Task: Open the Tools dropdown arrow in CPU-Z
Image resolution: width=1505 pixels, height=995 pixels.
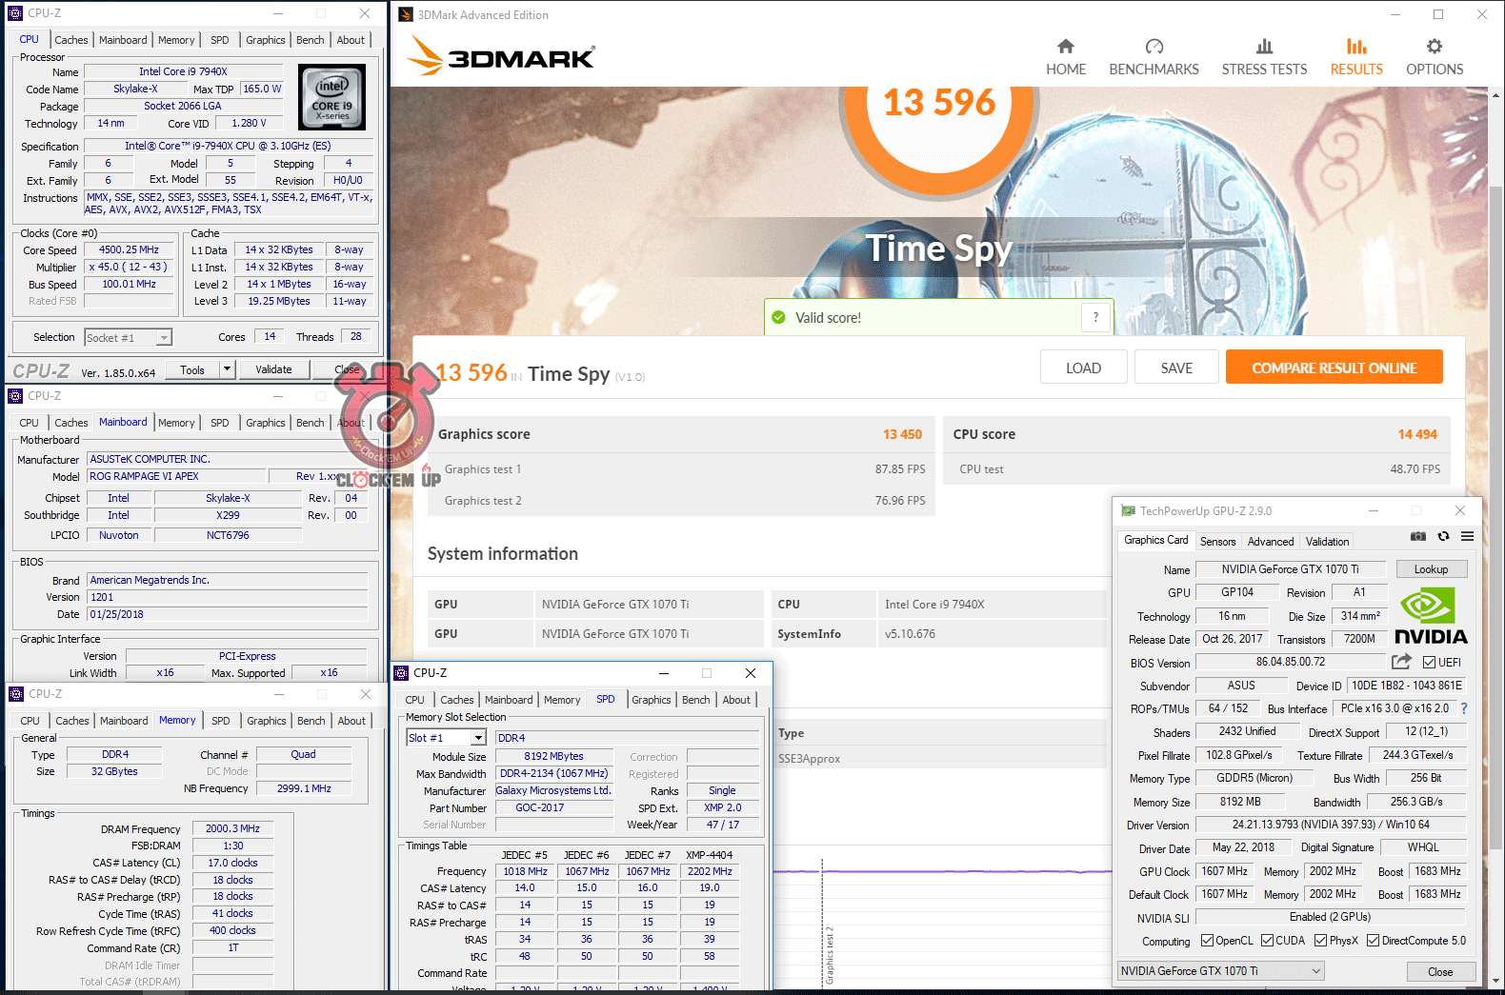Action: point(227,369)
